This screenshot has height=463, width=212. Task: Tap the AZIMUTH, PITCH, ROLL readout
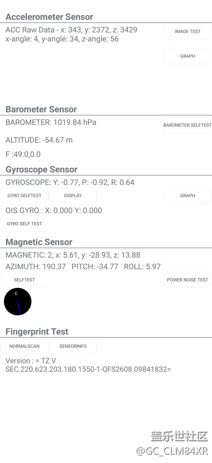pos(83,267)
